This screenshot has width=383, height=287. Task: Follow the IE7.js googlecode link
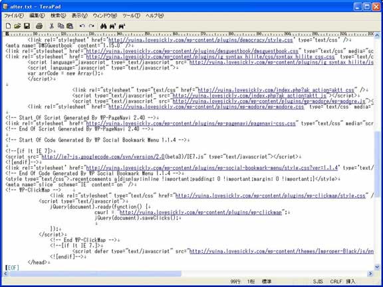103,157
